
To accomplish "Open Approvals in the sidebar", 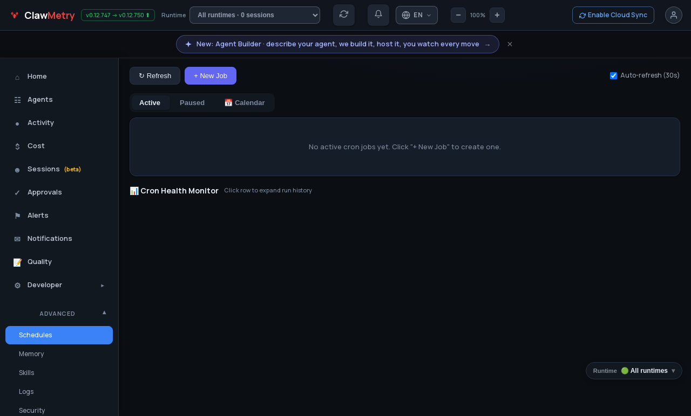I will point(59,192).
